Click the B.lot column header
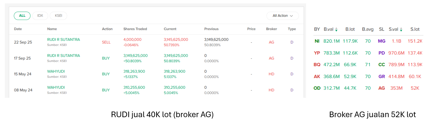Image resolution: width=426 pixels, height=127 pixels. pos(350,29)
